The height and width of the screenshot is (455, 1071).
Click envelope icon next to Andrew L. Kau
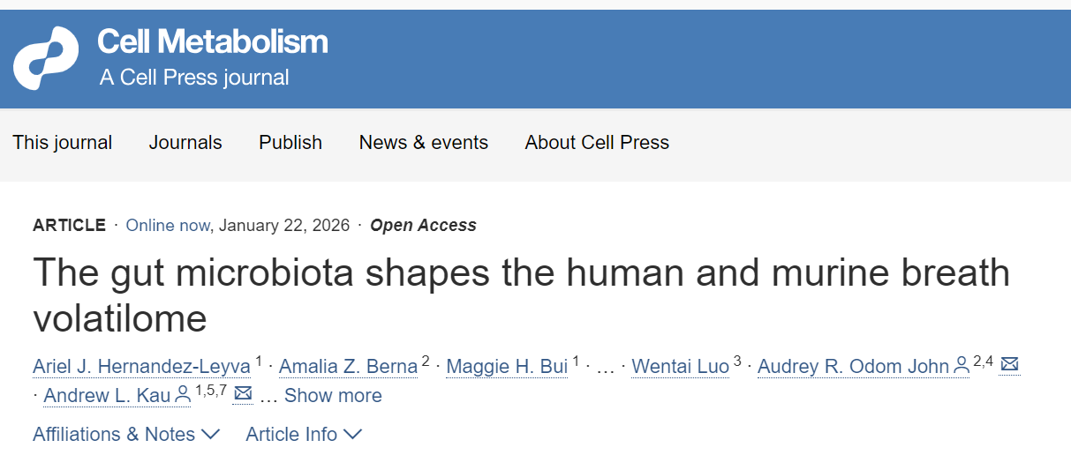pos(243,394)
